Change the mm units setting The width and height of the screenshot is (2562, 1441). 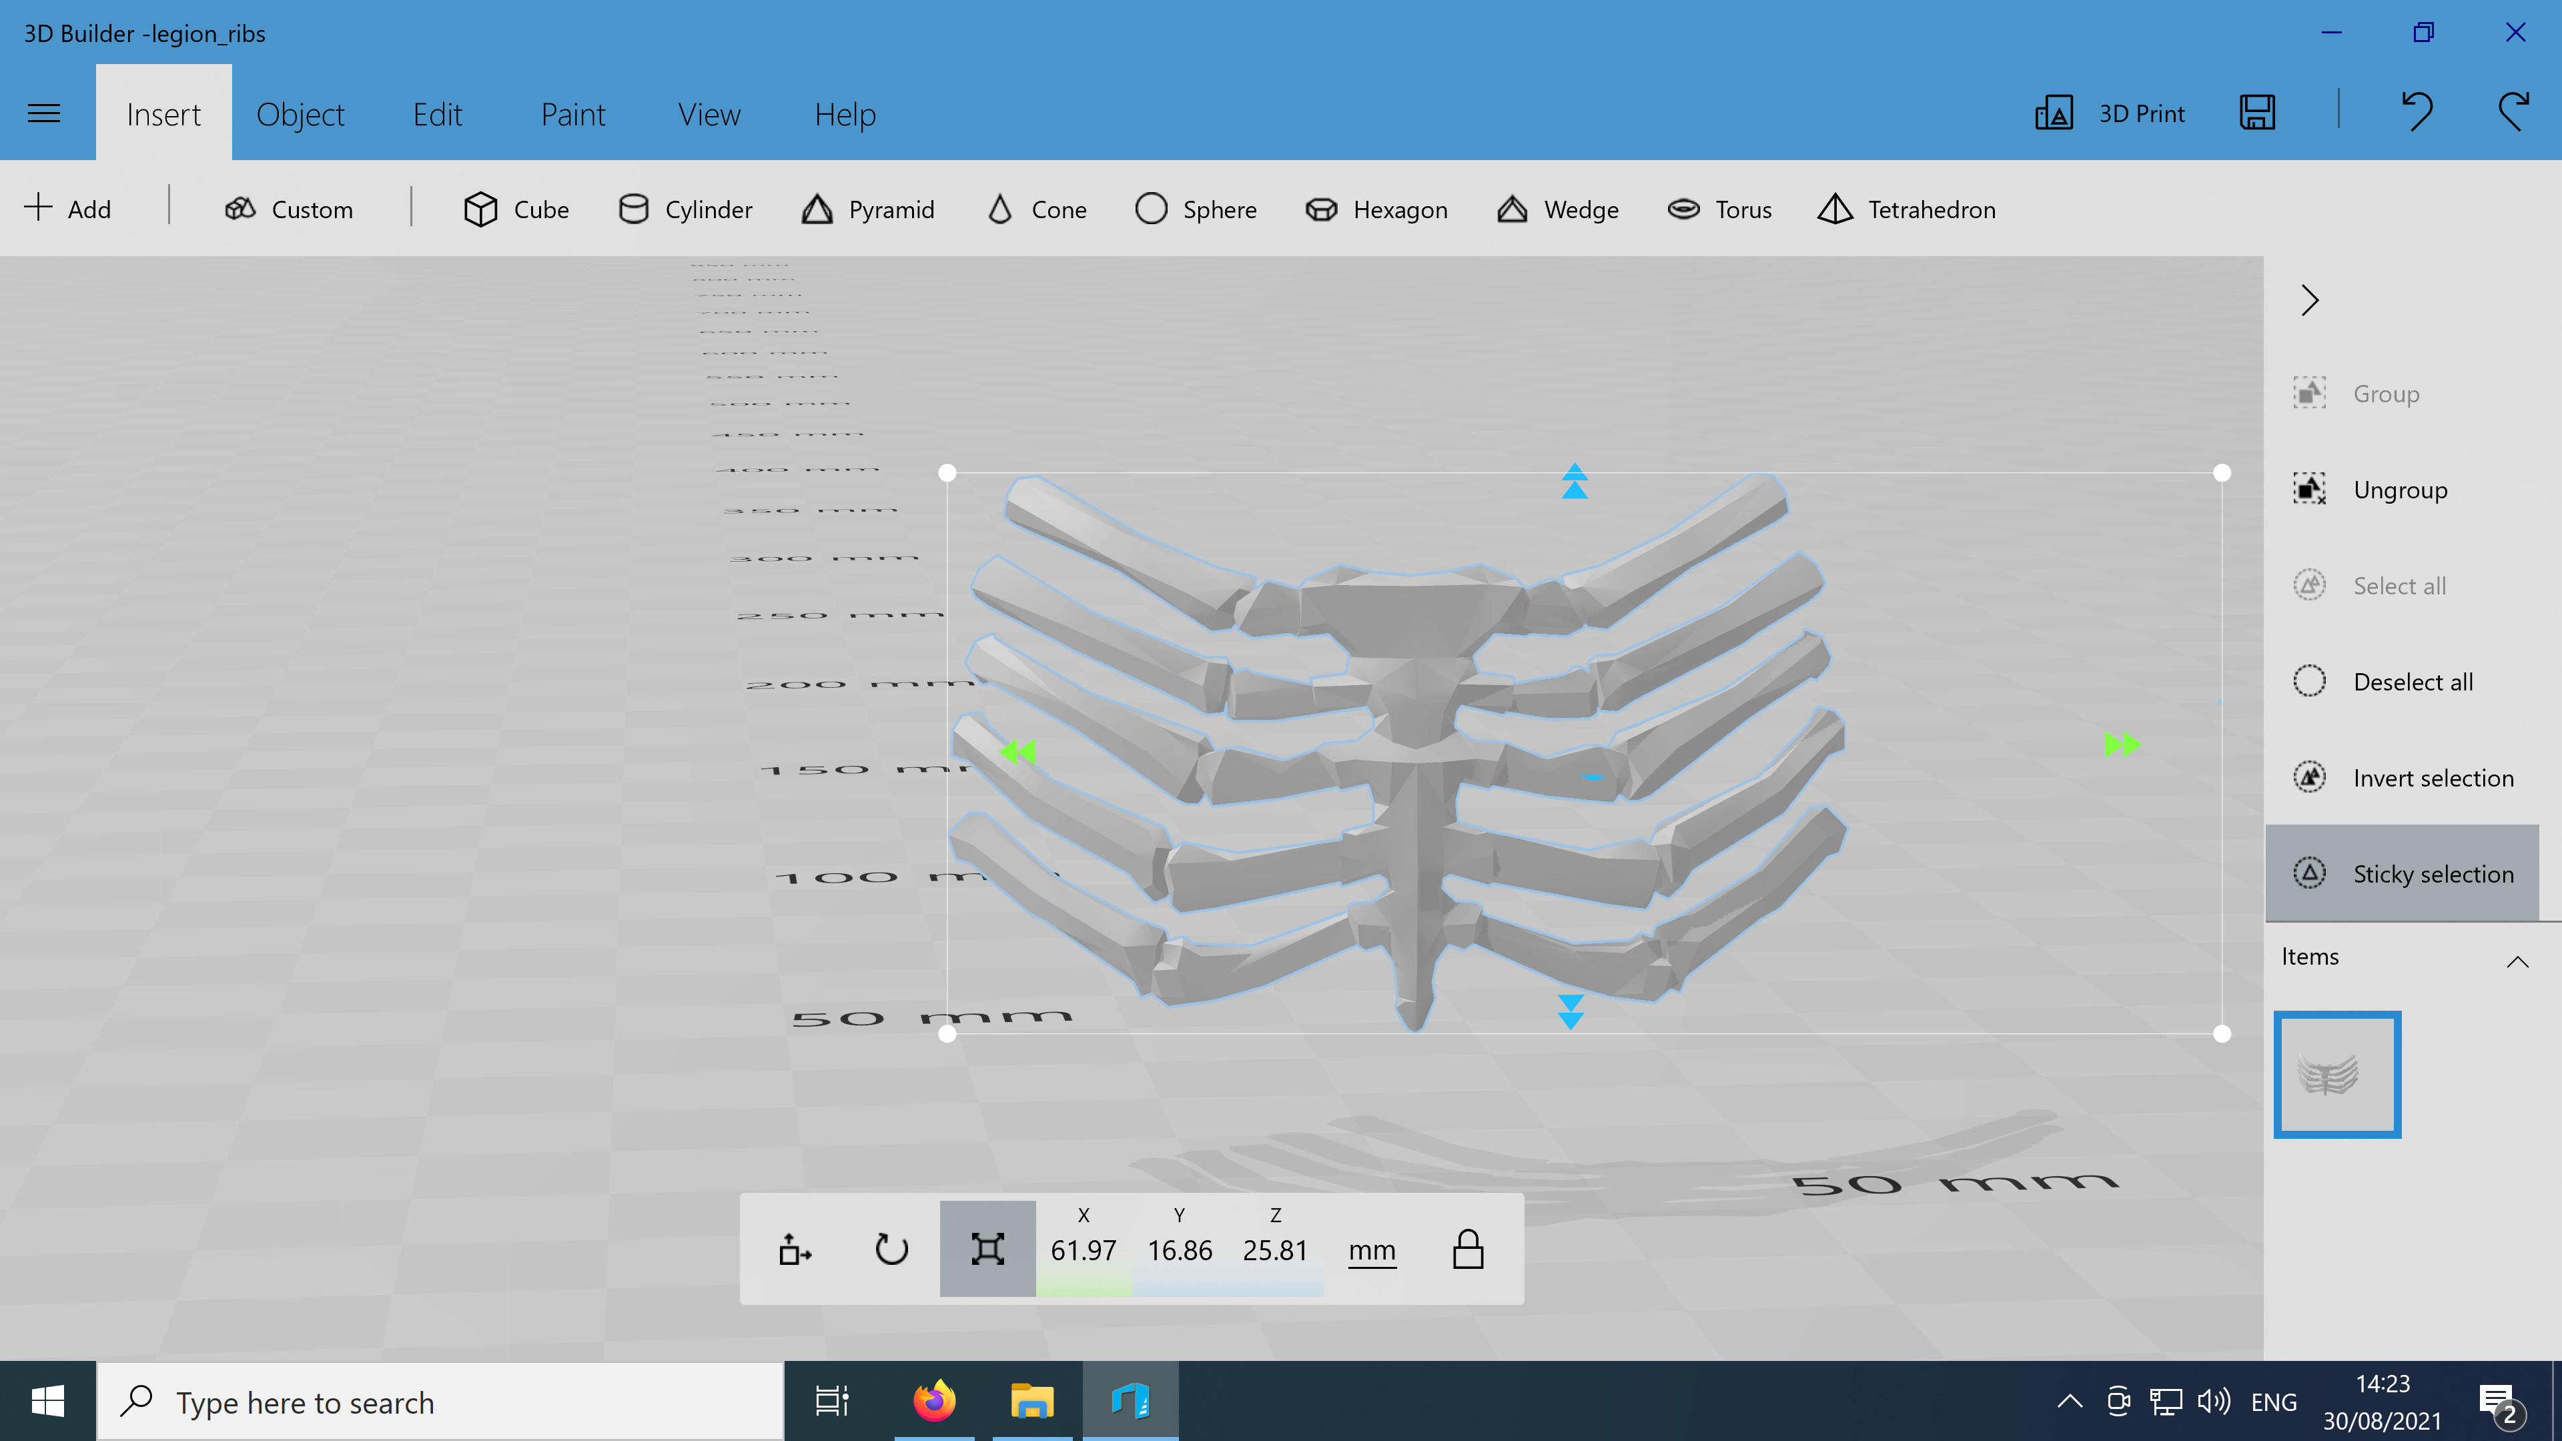point(1372,1250)
